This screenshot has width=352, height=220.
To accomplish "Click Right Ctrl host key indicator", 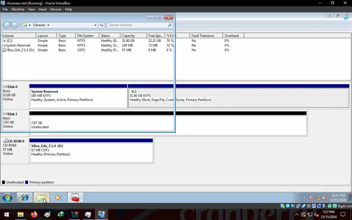I will click(x=345, y=206).
